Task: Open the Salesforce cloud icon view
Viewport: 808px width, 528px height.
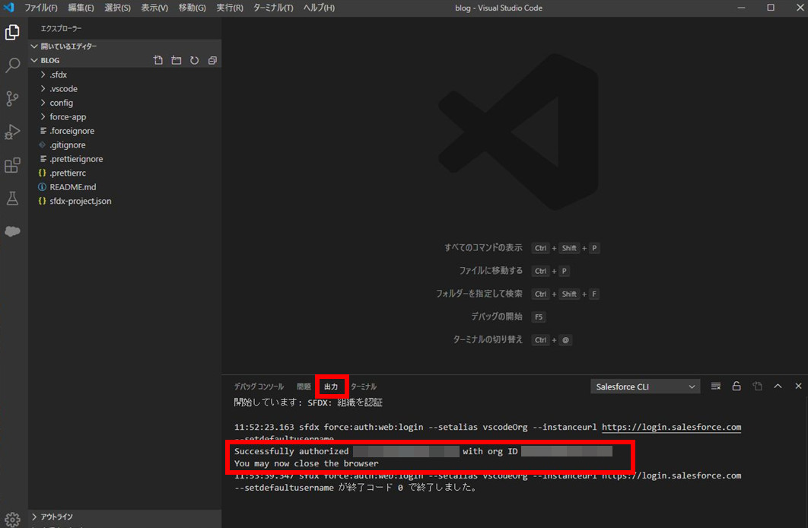Action: coord(12,231)
